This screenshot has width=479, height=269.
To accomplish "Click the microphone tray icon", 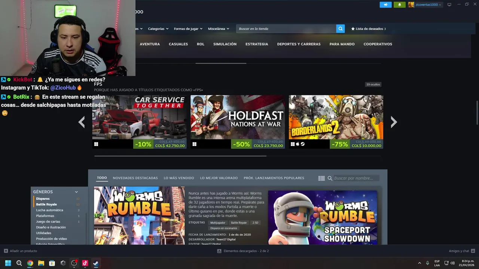I will [427, 263].
